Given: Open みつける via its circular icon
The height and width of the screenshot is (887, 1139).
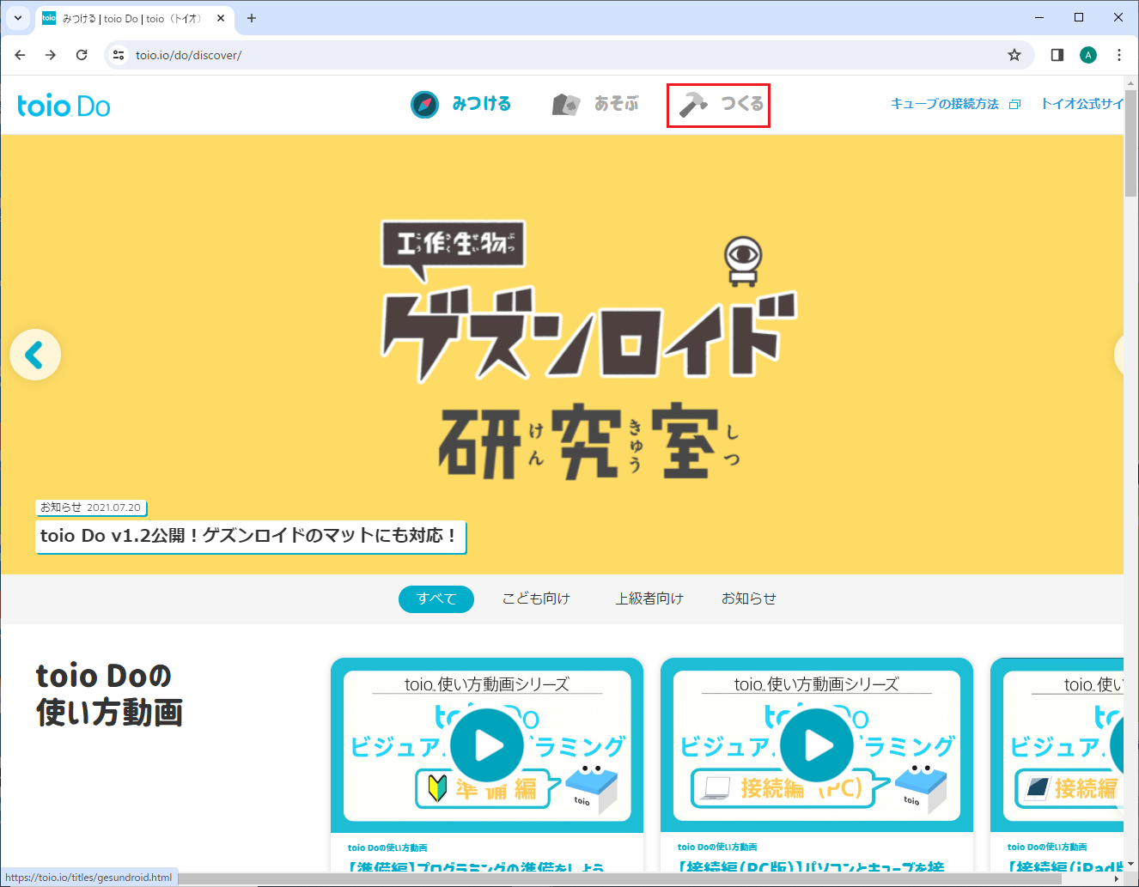Looking at the screenshot, I should tap(424, 104).
